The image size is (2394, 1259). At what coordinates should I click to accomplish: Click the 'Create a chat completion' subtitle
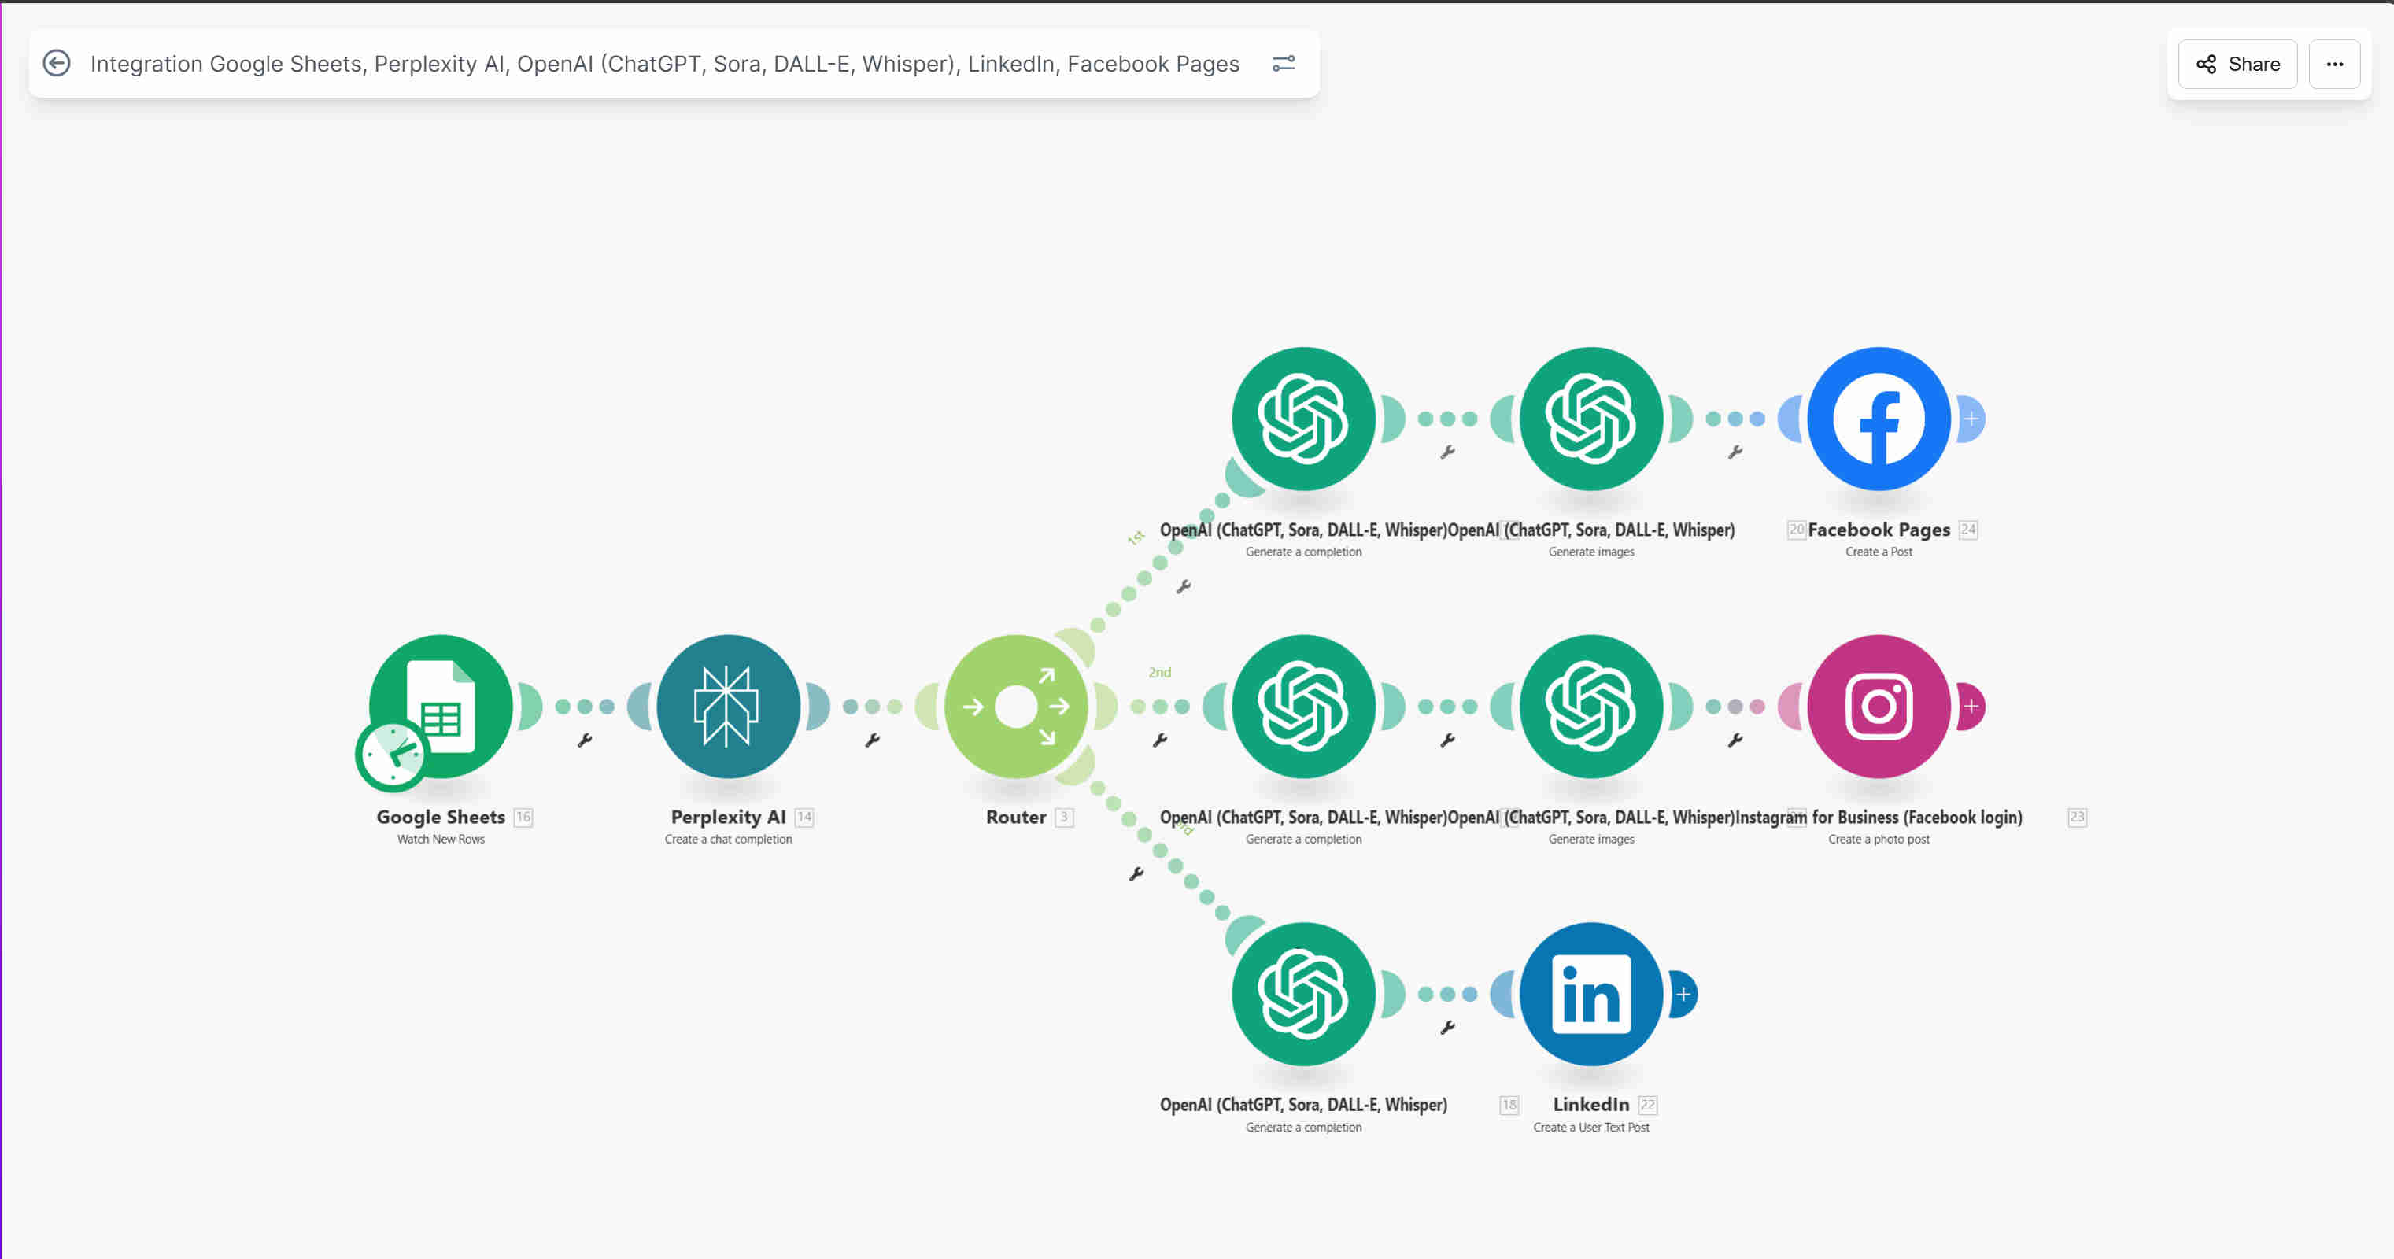click(729, 839)
